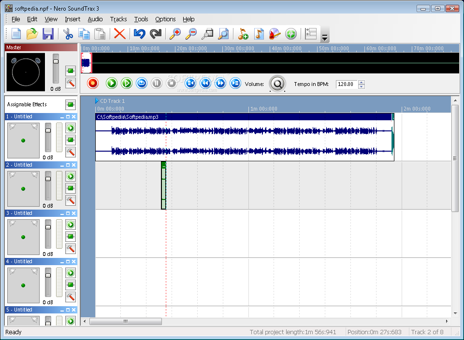464x340 pixels.
Task: Click the New document toolbar icon
Action: 16,34
